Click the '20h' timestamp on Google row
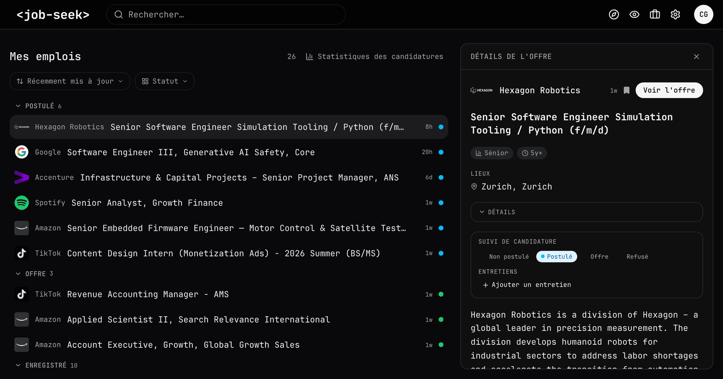The image size is (723, 379). (427, 152)
